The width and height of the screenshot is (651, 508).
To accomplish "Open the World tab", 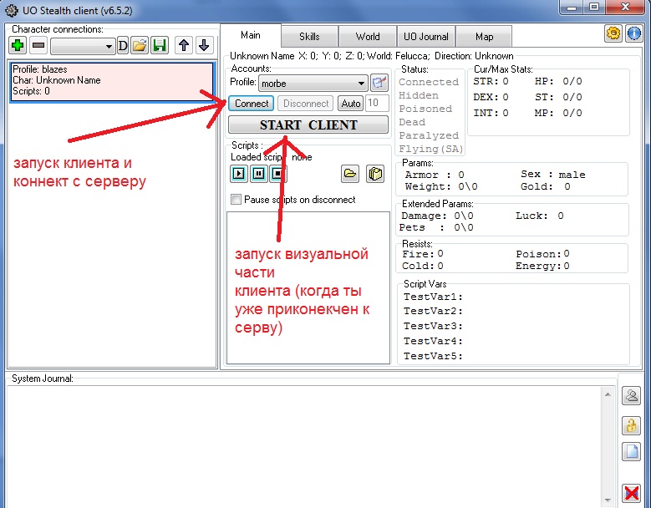I will point(368,37).
